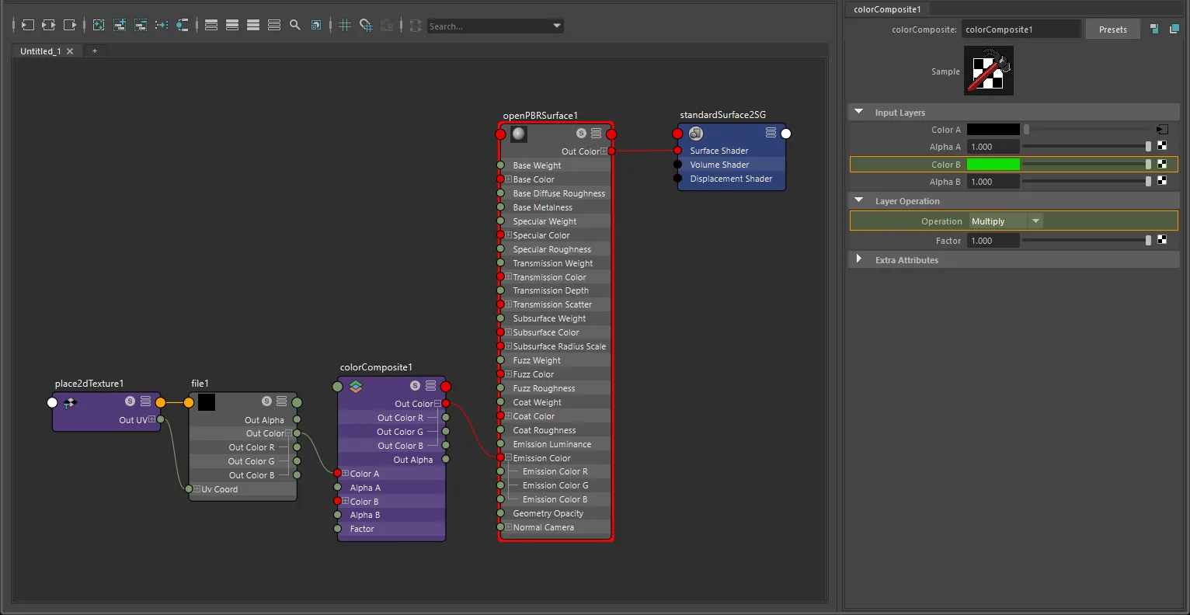Screen dimensions: 1190x615
Task: Expand Color A on colorComposite1 node
Action: click(x=346, y=474)
